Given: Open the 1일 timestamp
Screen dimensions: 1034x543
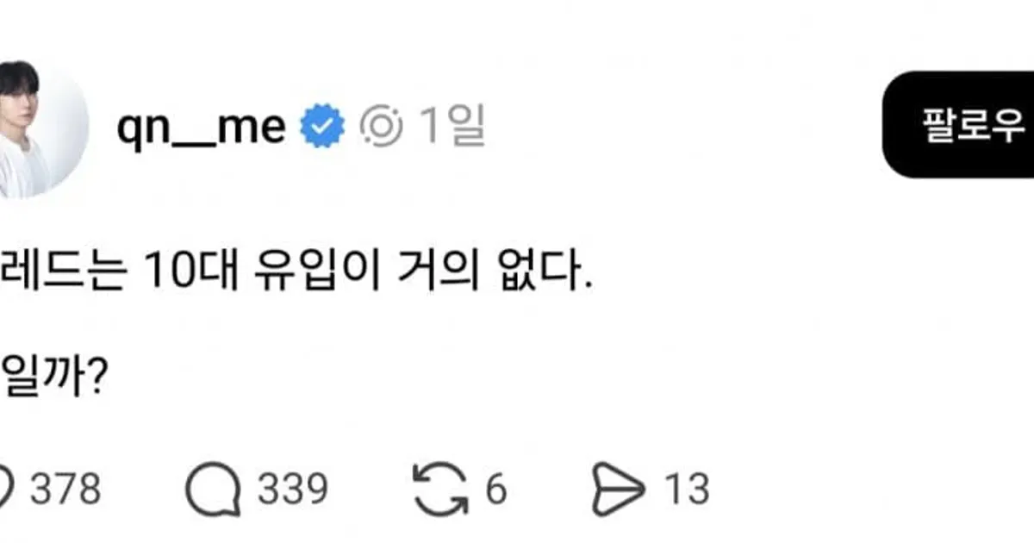Looking at the screenshot, I should (x=452, y=128).
